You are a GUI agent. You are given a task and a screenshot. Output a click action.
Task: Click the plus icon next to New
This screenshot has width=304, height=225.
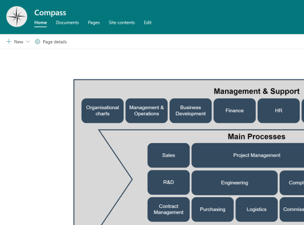[x=9, y=42]
